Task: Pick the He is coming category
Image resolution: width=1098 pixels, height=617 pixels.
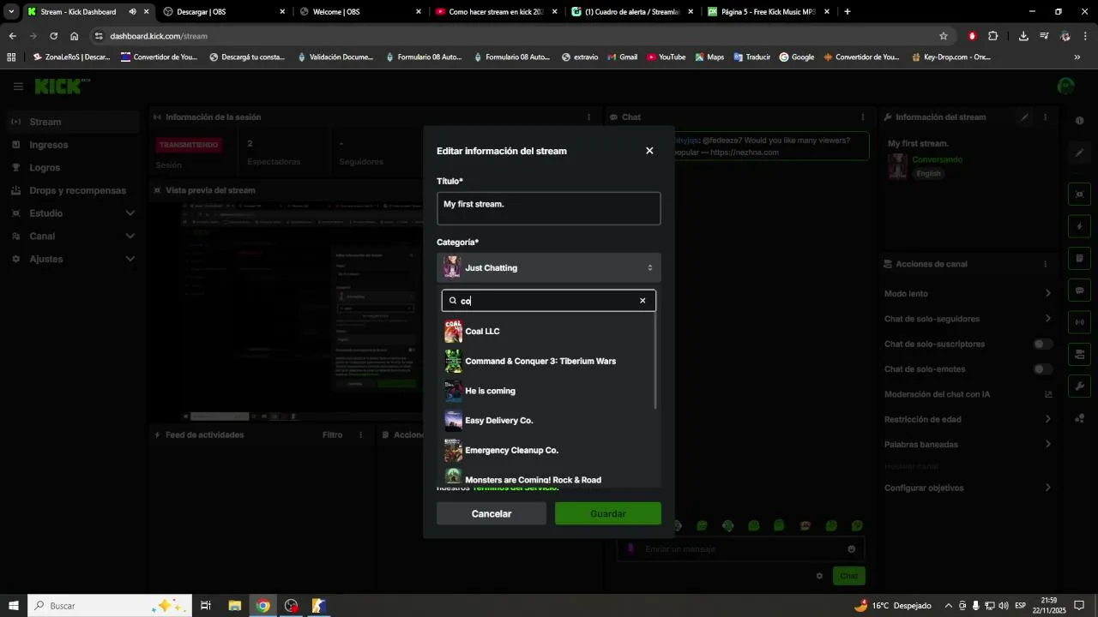Action: [x=549, y=391]
